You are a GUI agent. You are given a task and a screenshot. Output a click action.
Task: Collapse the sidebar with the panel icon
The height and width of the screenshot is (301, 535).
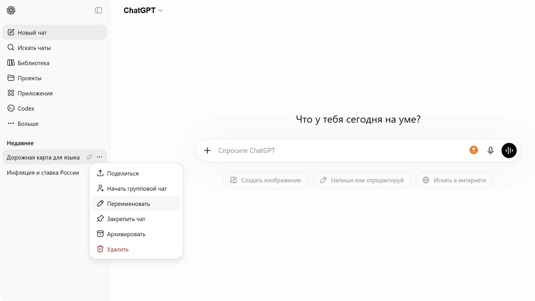click(x=99, y=10)
